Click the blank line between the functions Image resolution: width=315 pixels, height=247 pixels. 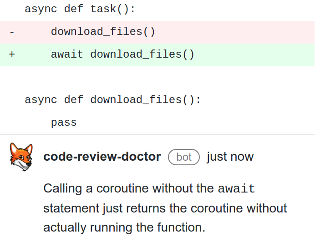[x=157, y=77]
